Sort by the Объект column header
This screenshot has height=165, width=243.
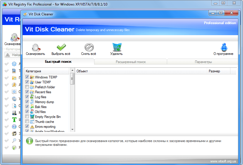point(141,71)
